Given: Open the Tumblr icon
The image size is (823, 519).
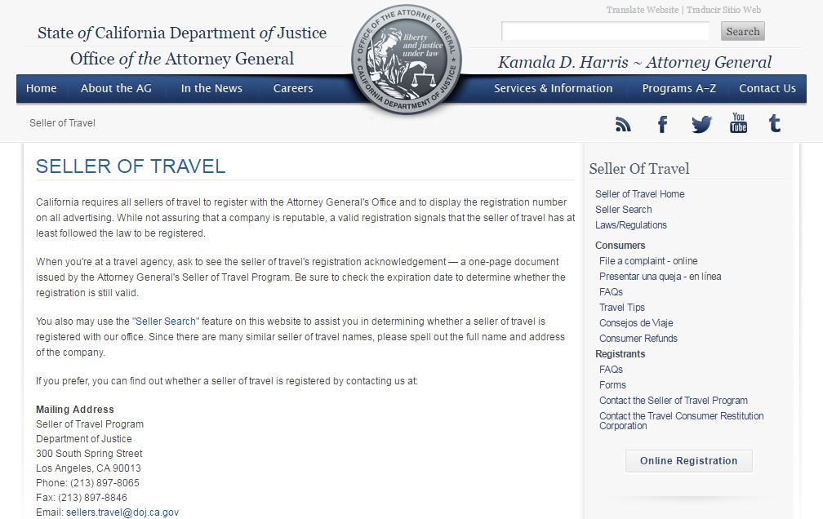Looking at the screenshot, I should (x=775, y=124).
